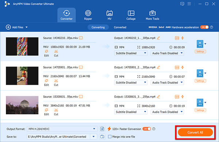
Task: Check Merge into one file
Action: (110, 137)
